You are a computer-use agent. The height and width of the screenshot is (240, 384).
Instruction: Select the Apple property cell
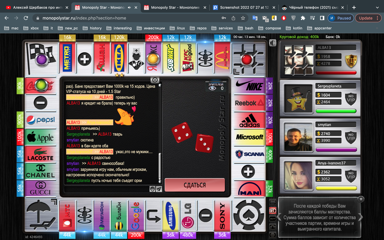coord(40,137)
